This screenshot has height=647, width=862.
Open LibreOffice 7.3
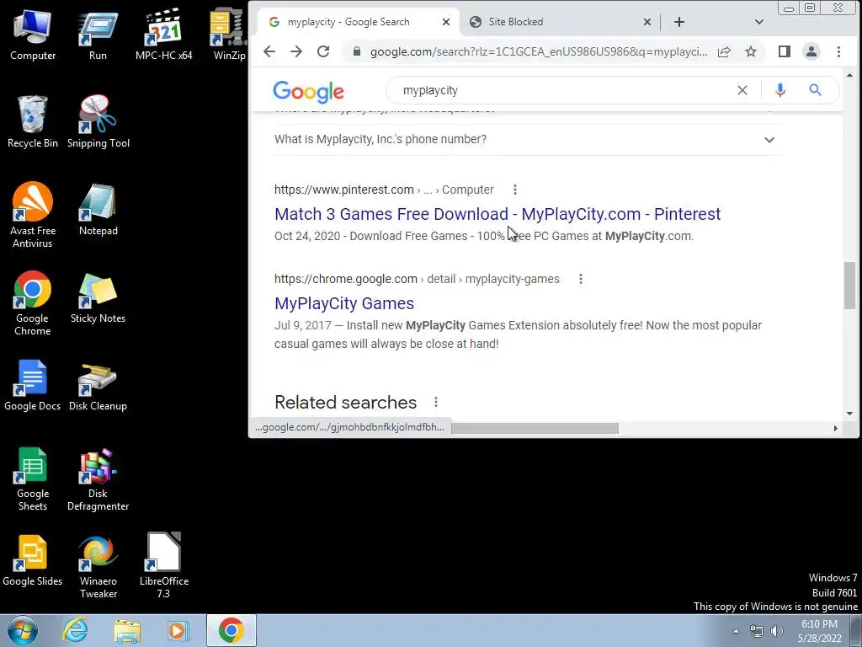pos(164,566)
